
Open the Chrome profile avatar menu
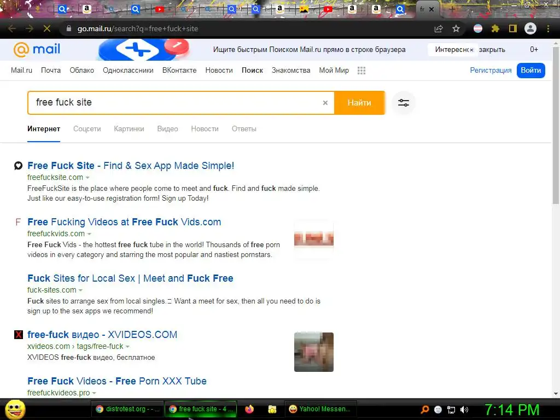coord(530,28)
